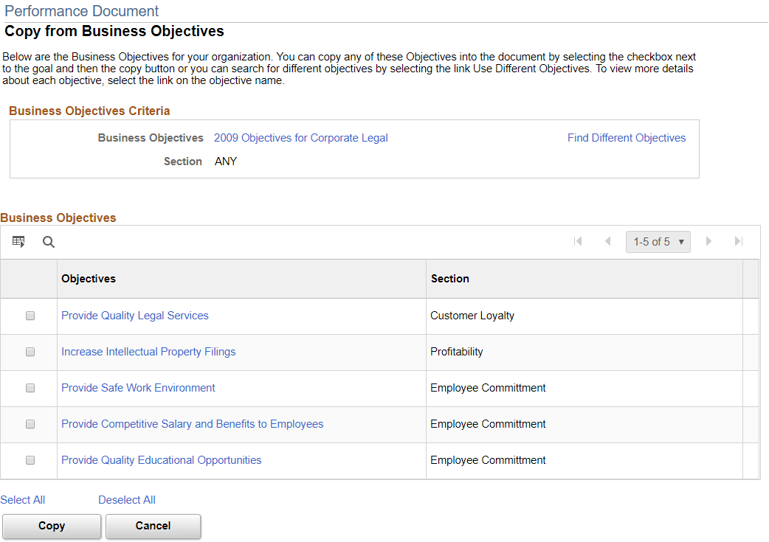Click the first-page pagination icon
This screenshot has height=542, width=769.
pyautogui.click(x=579, y=241)
